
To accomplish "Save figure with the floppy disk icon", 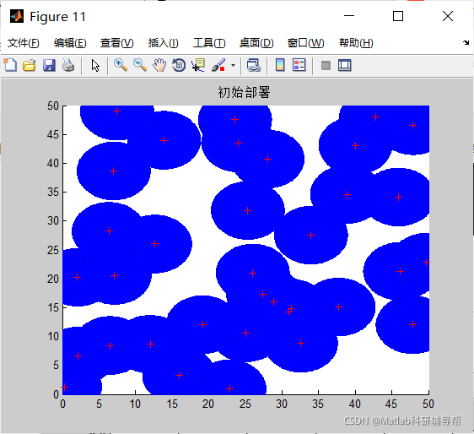I will [x=49, y=65].
